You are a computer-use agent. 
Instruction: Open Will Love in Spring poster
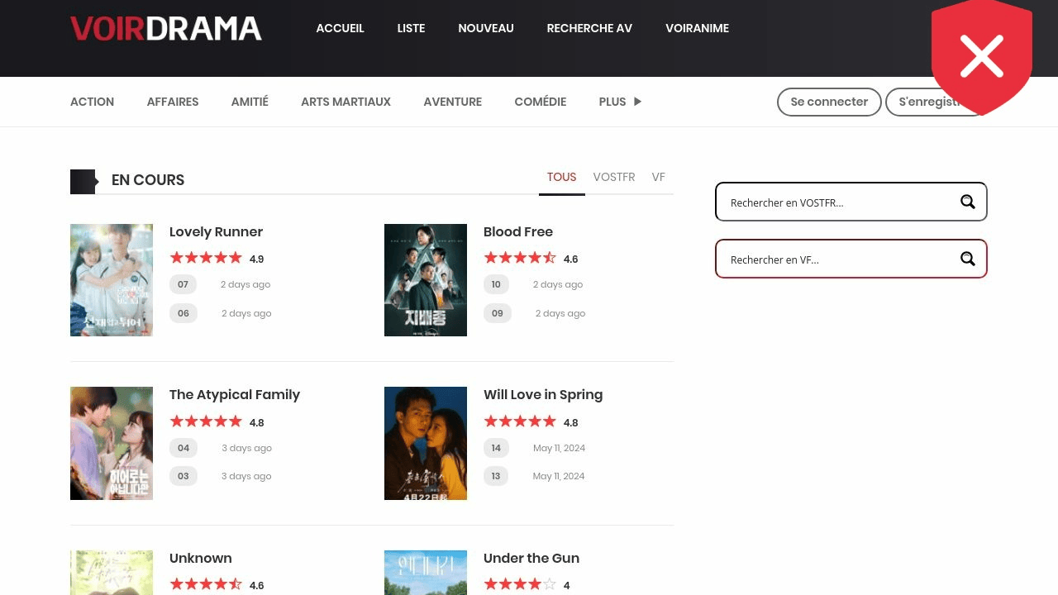[x=426, y=443]
